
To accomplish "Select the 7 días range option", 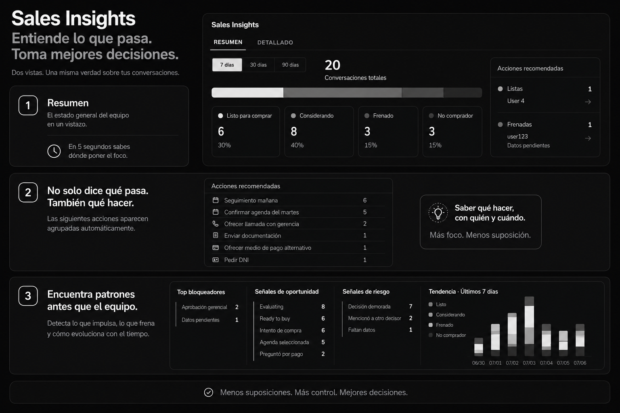I will pos(227,65).
